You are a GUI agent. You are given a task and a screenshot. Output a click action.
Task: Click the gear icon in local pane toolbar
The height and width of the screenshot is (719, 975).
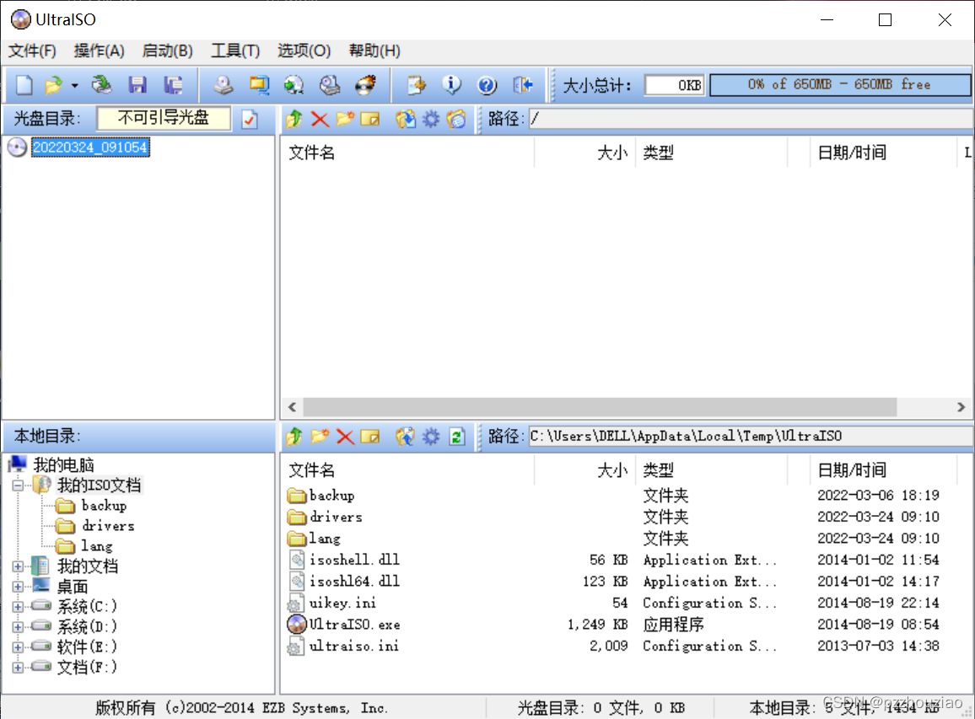tap(431, 437)
